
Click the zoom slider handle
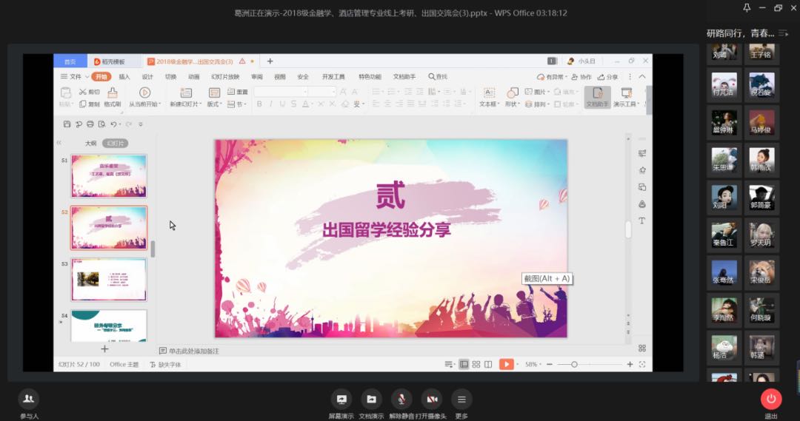[574, 365]
